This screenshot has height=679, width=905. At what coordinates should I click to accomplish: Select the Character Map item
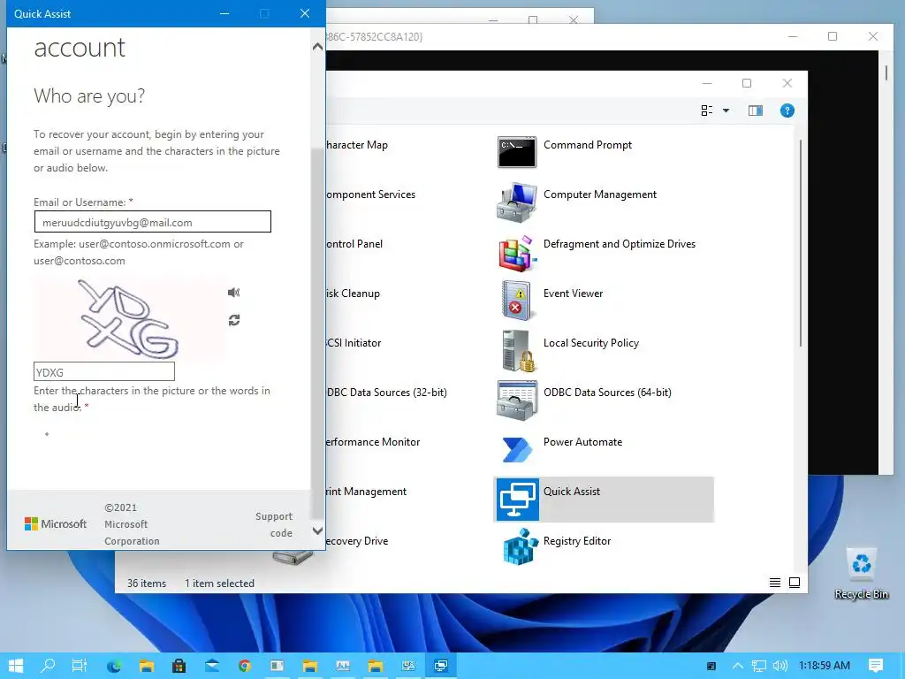pyautogui.click(x=357, y=145)
